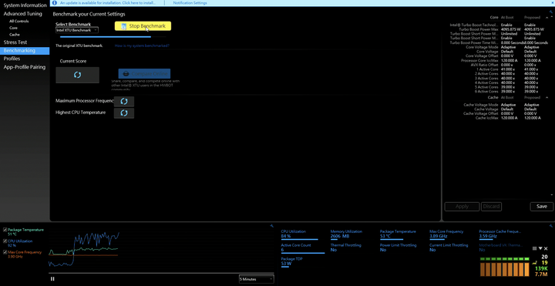Image resolution: width=555 pixels, height=286 pixels.
Task: Click the overlay widget dropdown triangle
Action: pos(540,248)
